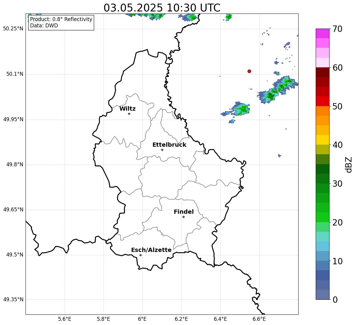The image size is (356, 325).
Task: Click the 20 tick on the colorbar
Action: coord(337,222)
